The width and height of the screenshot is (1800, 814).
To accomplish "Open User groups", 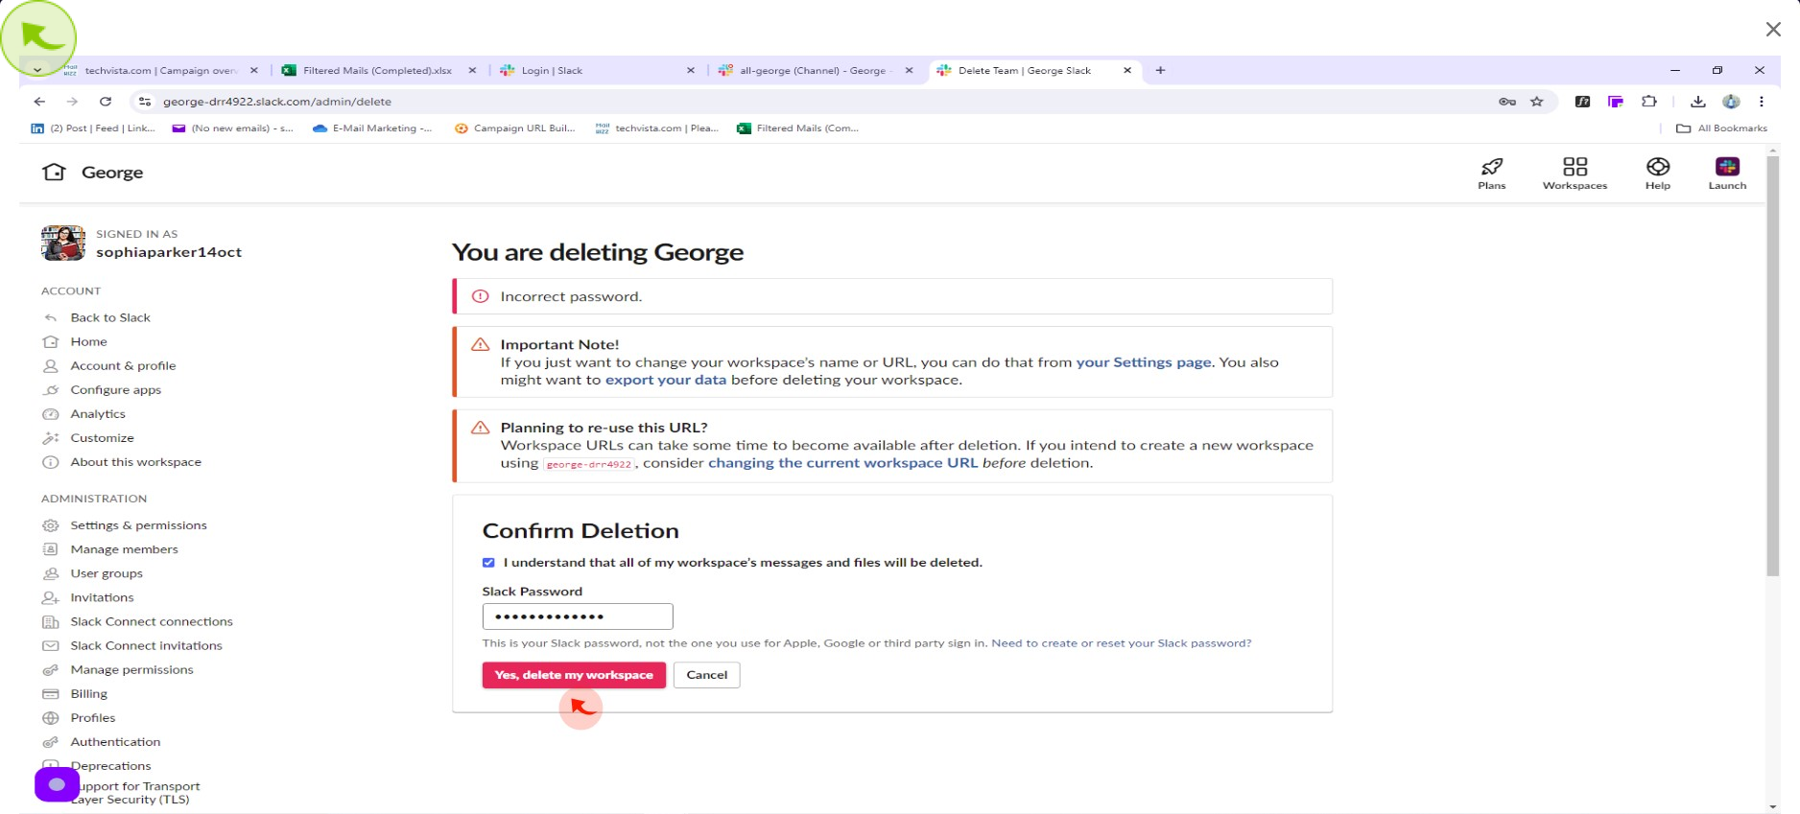I will point(107,573).
